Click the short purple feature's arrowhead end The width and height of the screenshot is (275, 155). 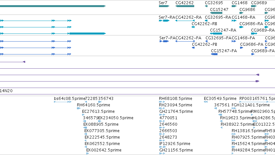(24, 62)
